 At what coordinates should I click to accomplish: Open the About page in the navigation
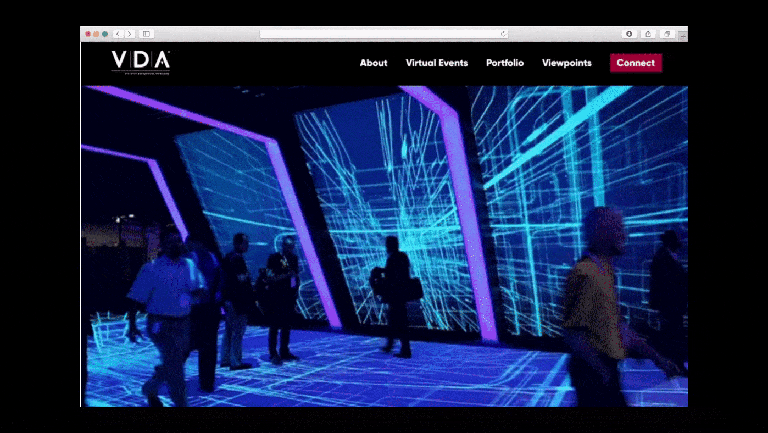pyautogui.click(x=373, y=63)
